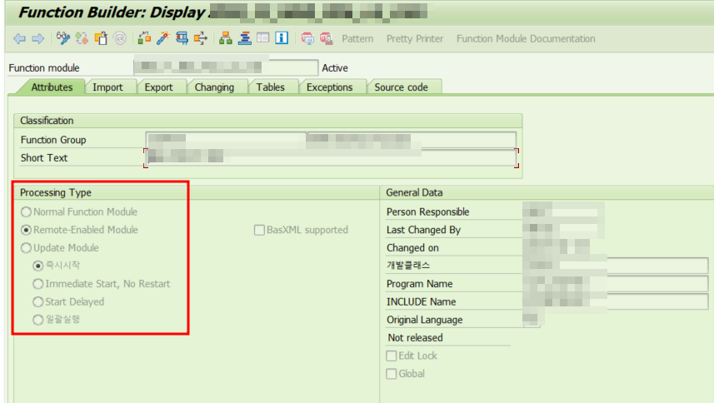Select Update Module radio button
Screen dimensions: 714x403
[x=26, y=248]
